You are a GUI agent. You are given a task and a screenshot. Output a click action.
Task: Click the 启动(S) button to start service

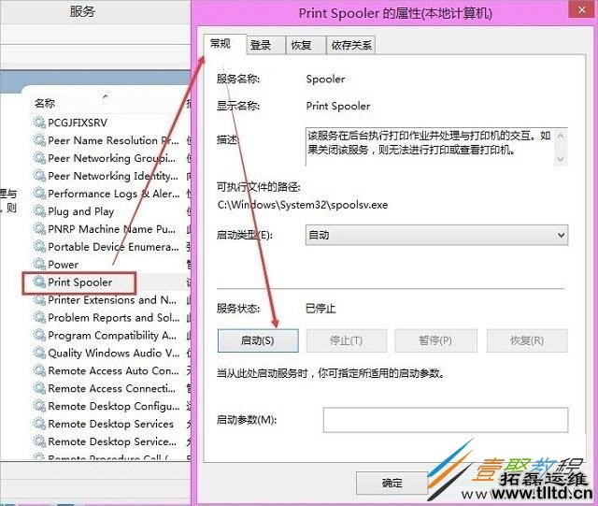coord(258,340)
